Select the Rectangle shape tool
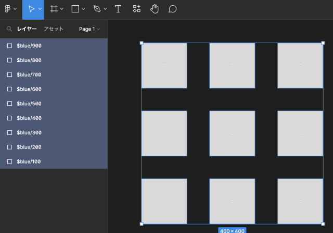 [75, 9]
